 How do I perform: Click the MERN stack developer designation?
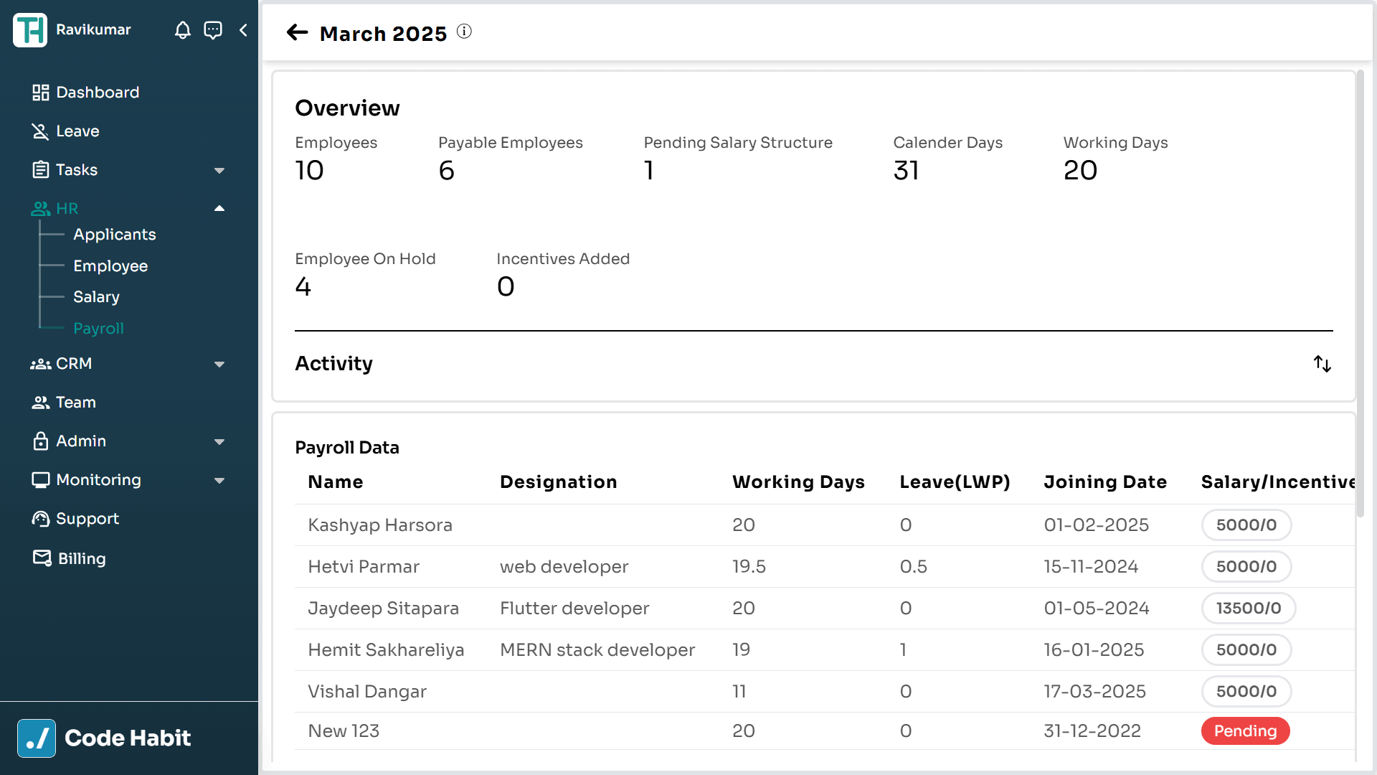point(597,650)
